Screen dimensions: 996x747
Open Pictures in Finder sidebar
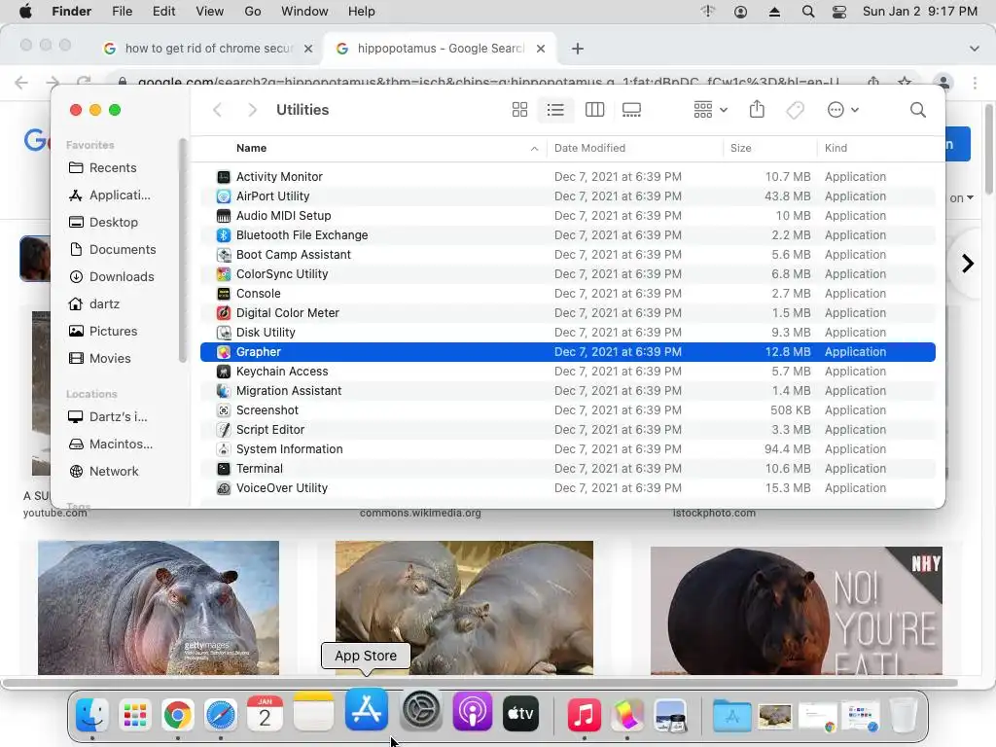click(x=103, y=332)
